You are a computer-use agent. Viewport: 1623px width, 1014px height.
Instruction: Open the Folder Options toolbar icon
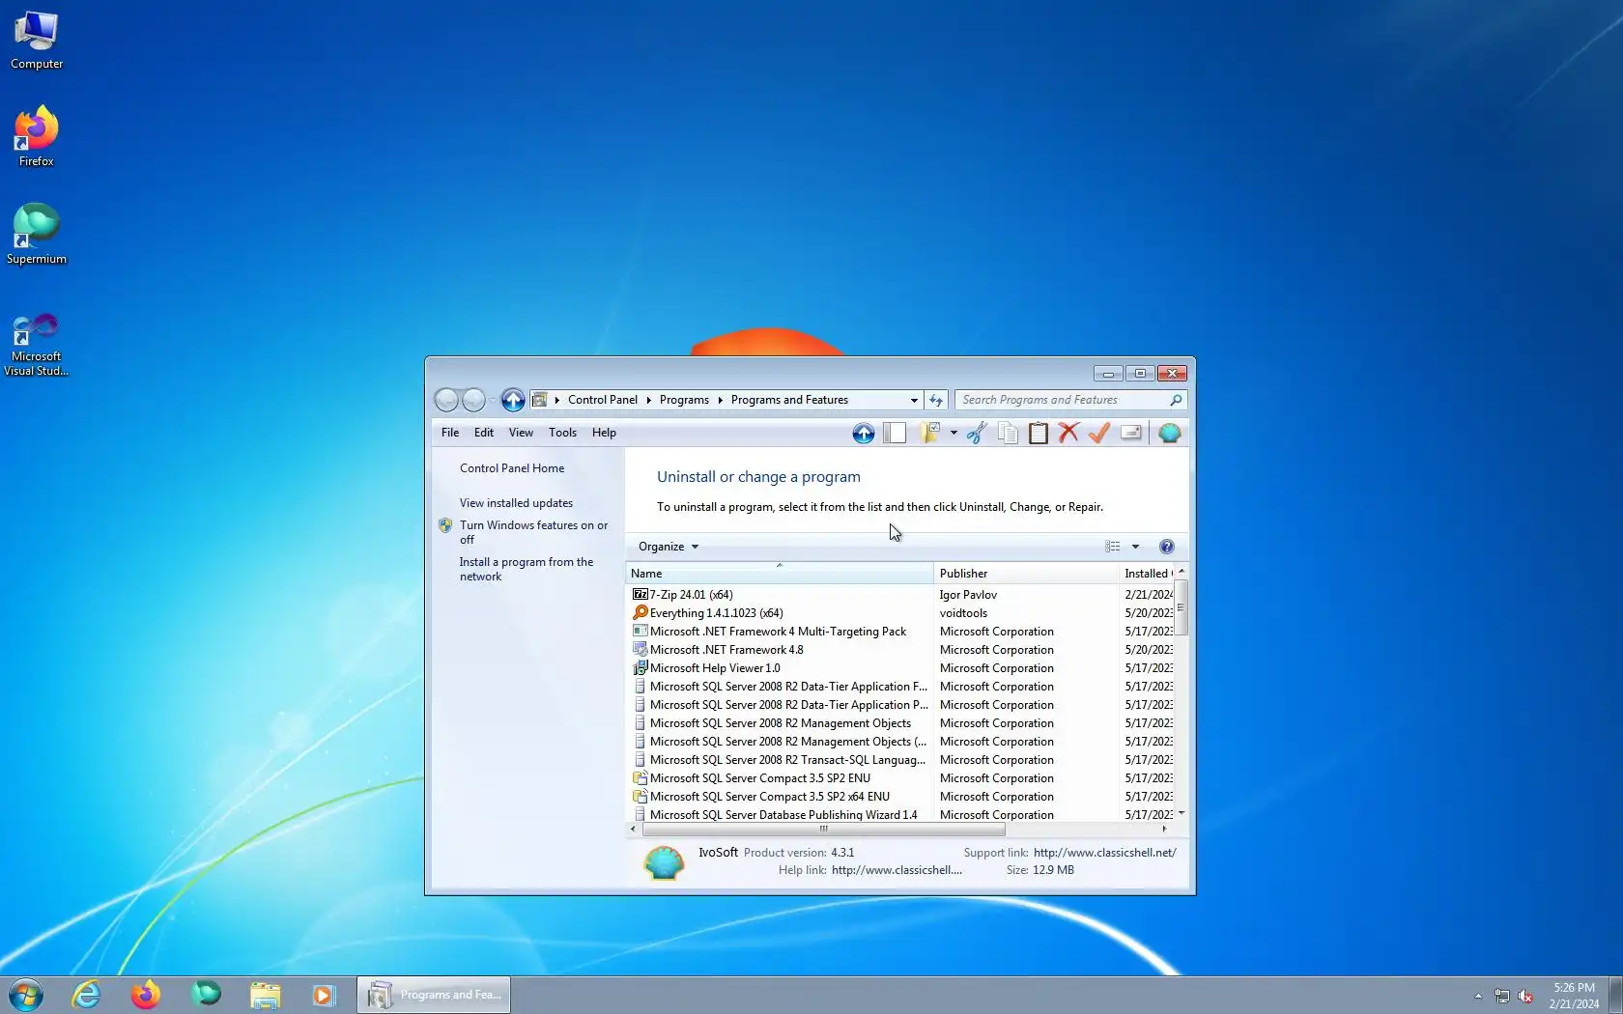point(930,433)
